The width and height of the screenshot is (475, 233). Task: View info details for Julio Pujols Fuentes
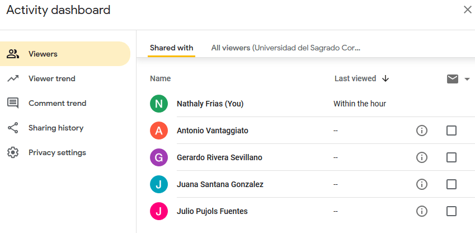point(422,211)
